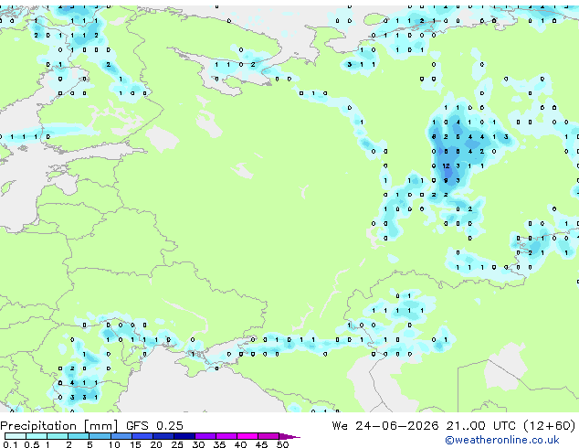Click the '0.1' legend label
Image resolution: width=579 pixels, height=448 pixels.
click(10, 444)
